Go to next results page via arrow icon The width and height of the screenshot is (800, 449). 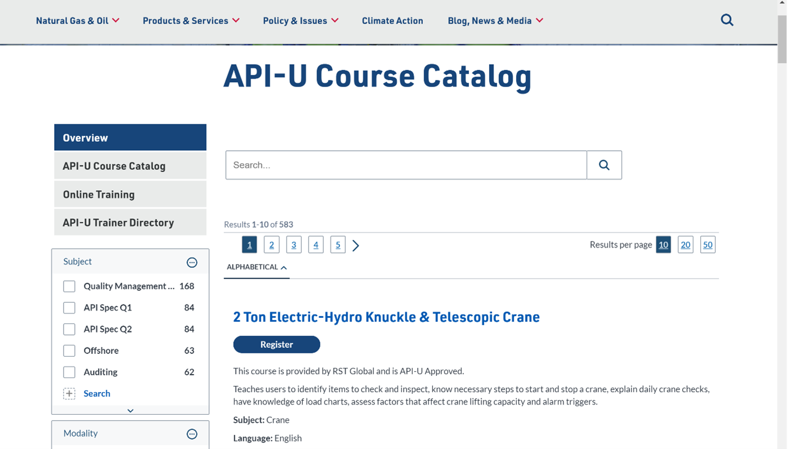click(355, 245)
